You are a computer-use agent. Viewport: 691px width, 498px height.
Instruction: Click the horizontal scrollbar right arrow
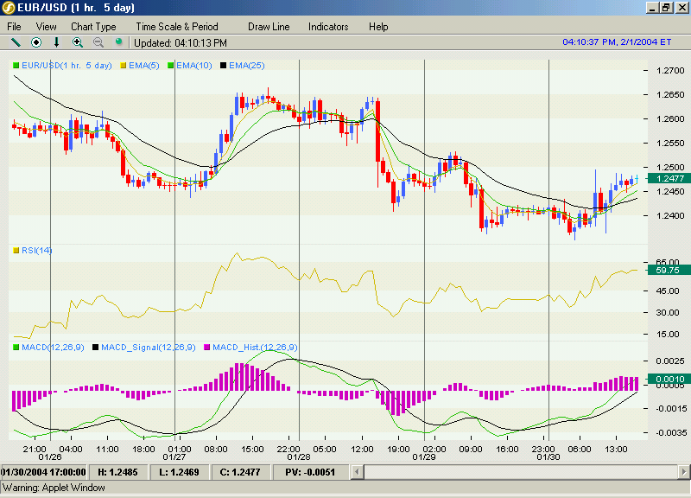coord(683,472)
